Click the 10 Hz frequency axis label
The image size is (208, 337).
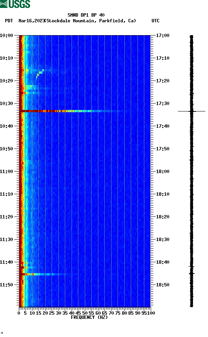tap(32, 313)
